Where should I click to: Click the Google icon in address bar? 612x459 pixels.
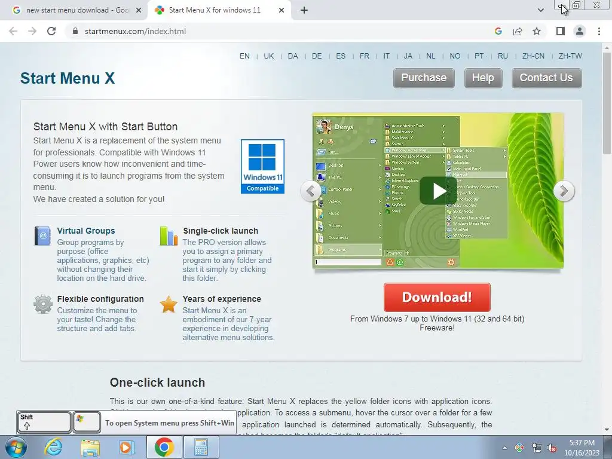click(x=498, y=31)
